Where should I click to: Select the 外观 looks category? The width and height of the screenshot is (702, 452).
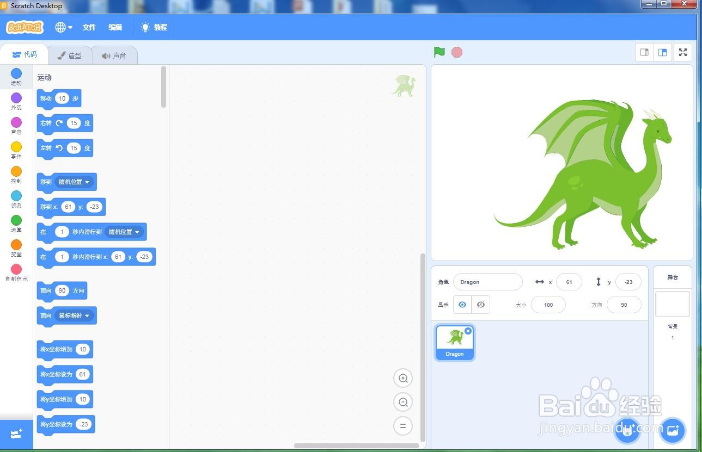[16, 102]
